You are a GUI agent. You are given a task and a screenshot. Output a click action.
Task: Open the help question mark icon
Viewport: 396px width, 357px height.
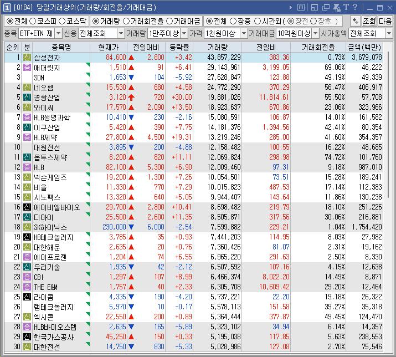[x=355, y=7]
